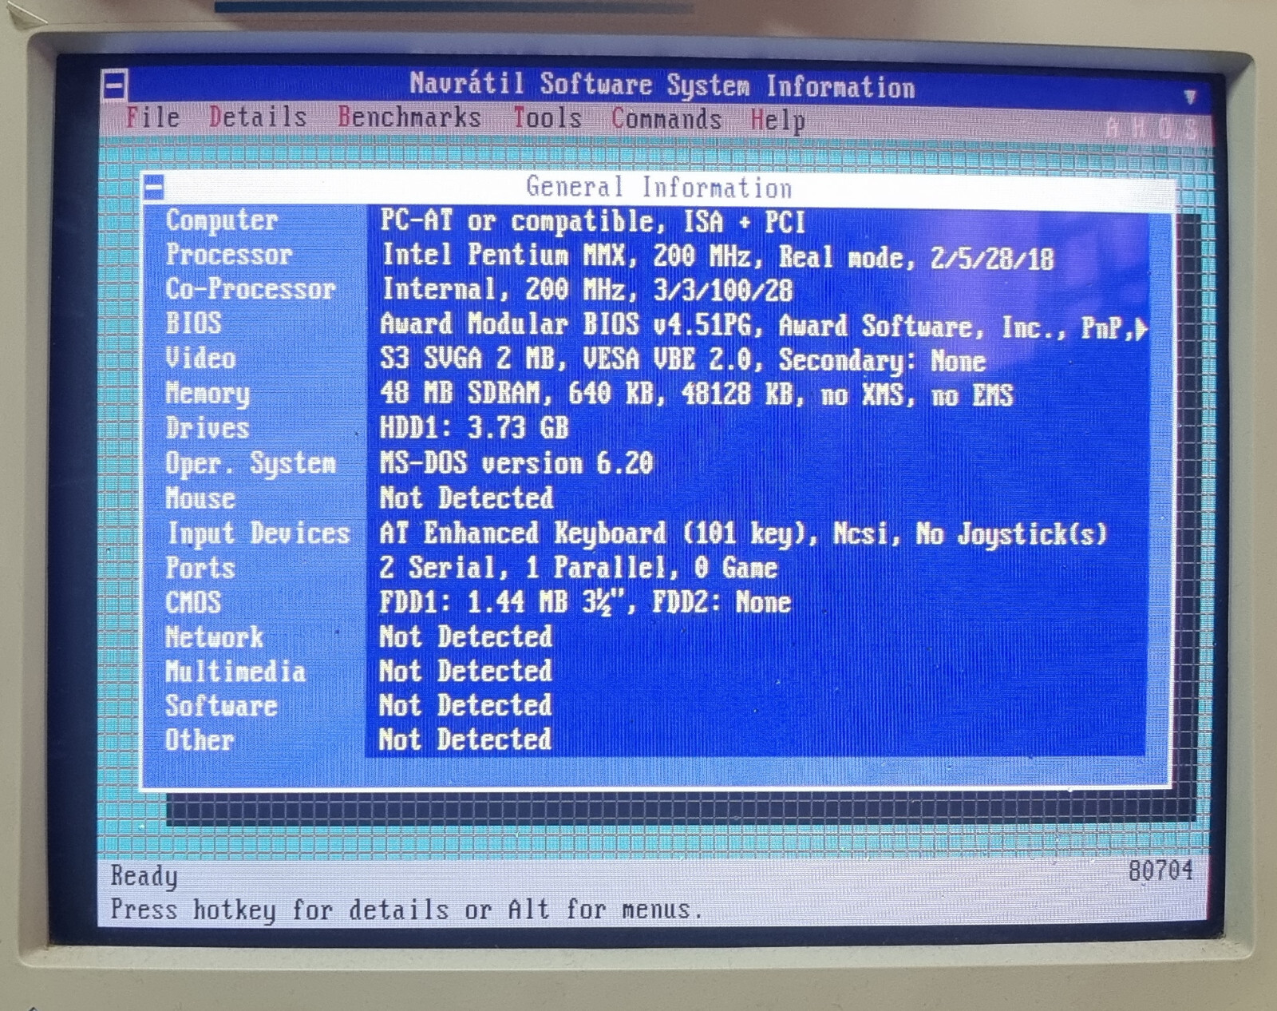Click the 'Internal, 200 MHz, 3/3/100/28' value
1277x1011 pixels.
(x=587, y=289)
